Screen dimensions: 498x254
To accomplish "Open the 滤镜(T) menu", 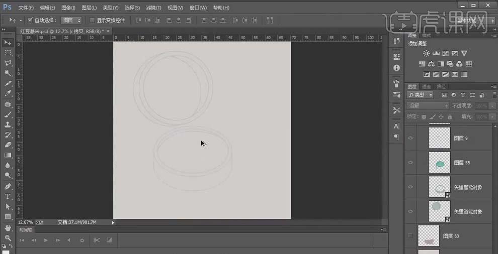I will click(x=153, y=8).
